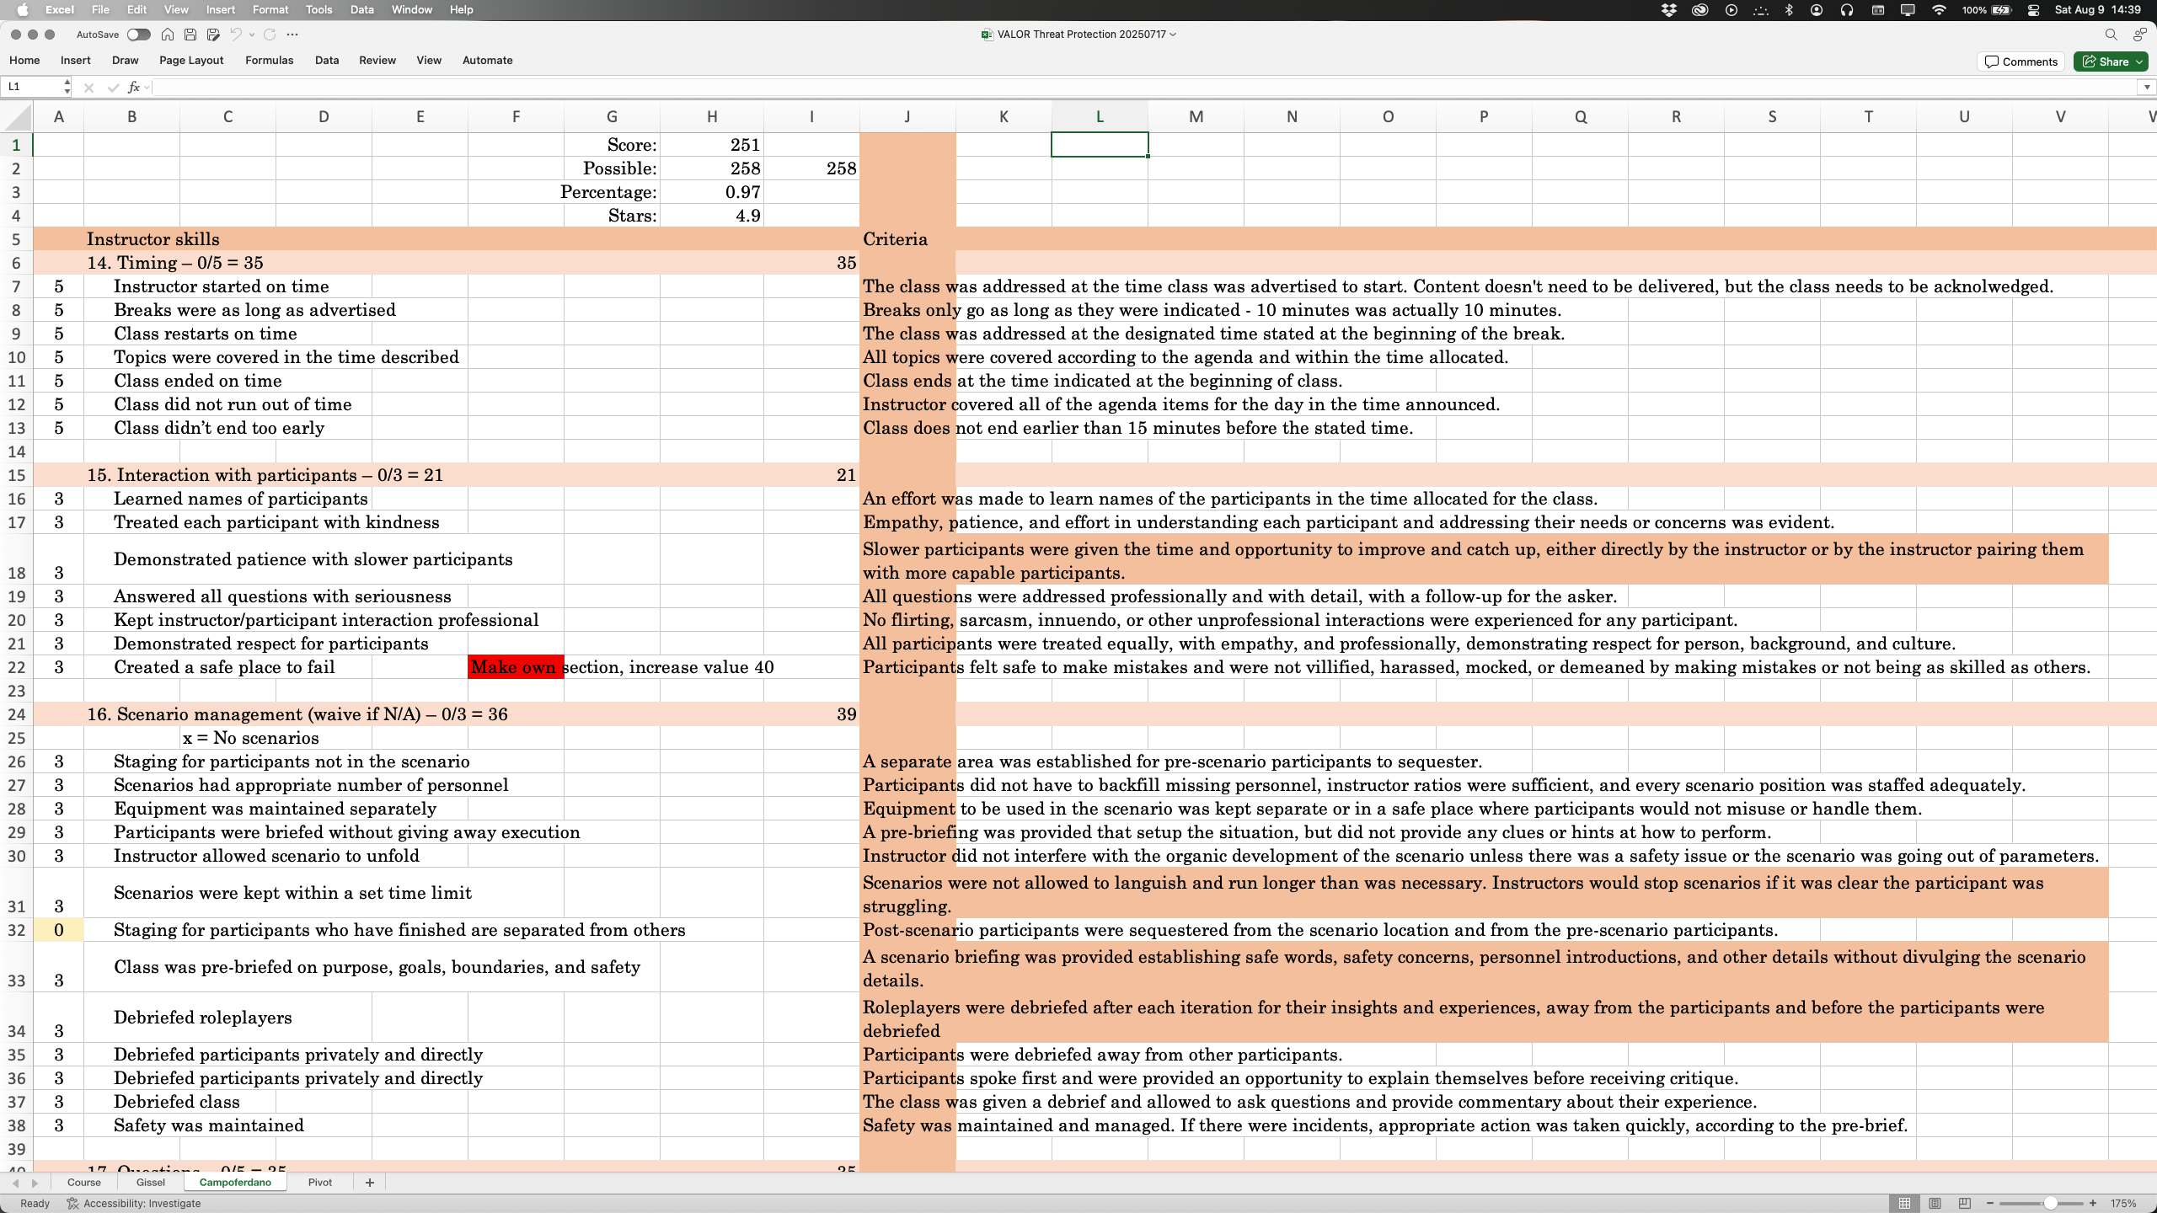Select column L header

click(1100, 116)
